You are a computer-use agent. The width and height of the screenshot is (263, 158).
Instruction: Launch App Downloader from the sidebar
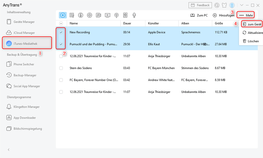25,118
